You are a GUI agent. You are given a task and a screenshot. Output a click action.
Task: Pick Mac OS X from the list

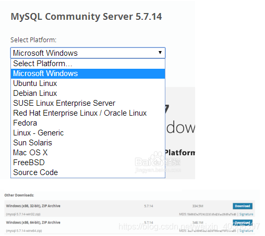[88, 153]
